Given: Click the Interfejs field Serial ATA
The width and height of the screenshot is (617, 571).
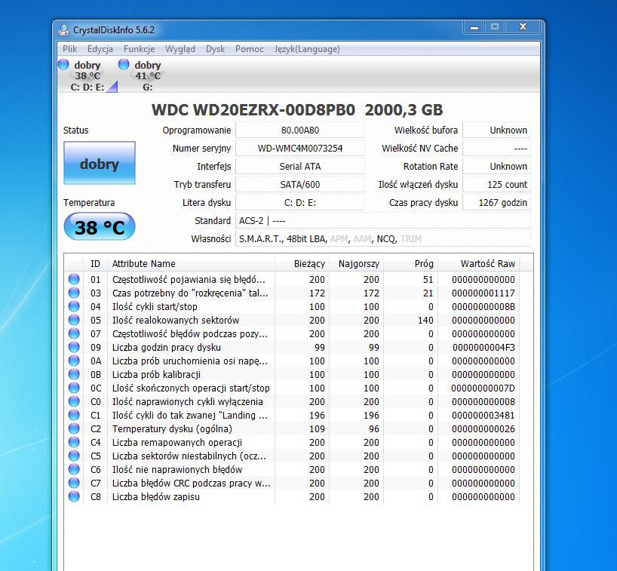Looking at the screenshot, I should click(x=300, y=167).
